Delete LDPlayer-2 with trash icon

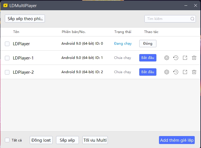(x=194, y=72)
